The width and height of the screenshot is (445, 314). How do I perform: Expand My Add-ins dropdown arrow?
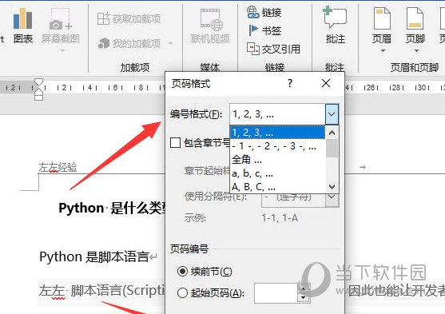tap(170, 43)
